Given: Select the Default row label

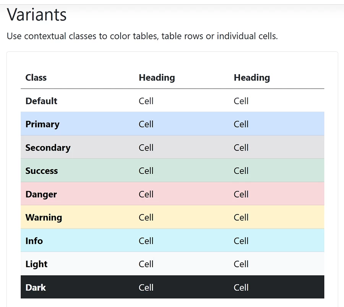Looking at the screenshot, I should pos(41,101).
